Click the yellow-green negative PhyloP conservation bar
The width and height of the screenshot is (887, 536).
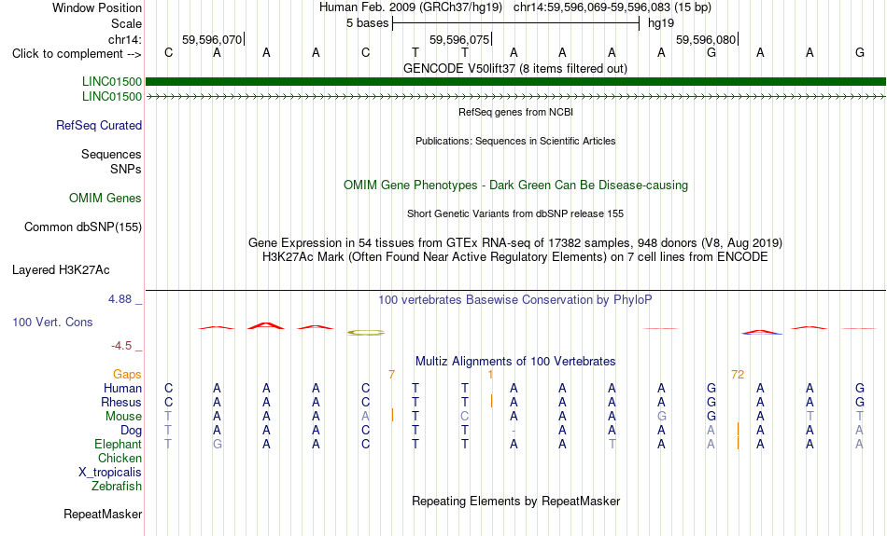tap(365, 332)
